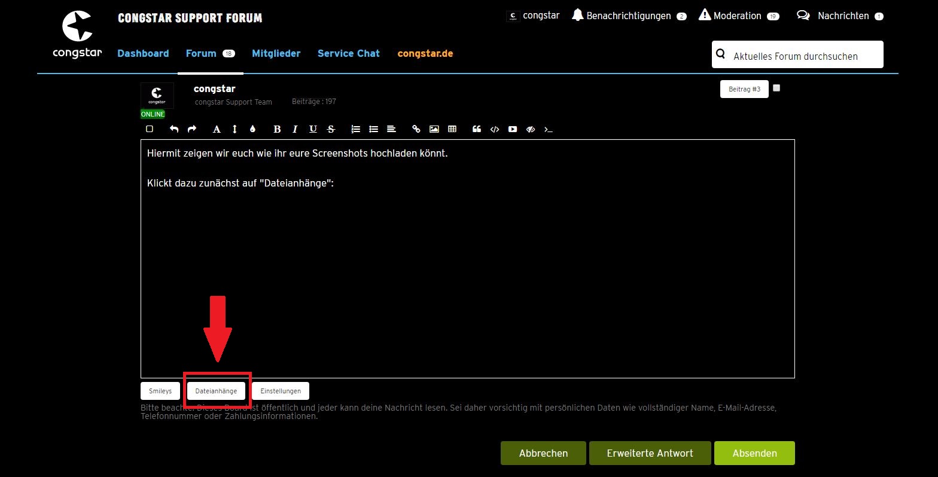The image size is (938, 477).
Task: Insert an image via the picture icon
Action: 434,129
